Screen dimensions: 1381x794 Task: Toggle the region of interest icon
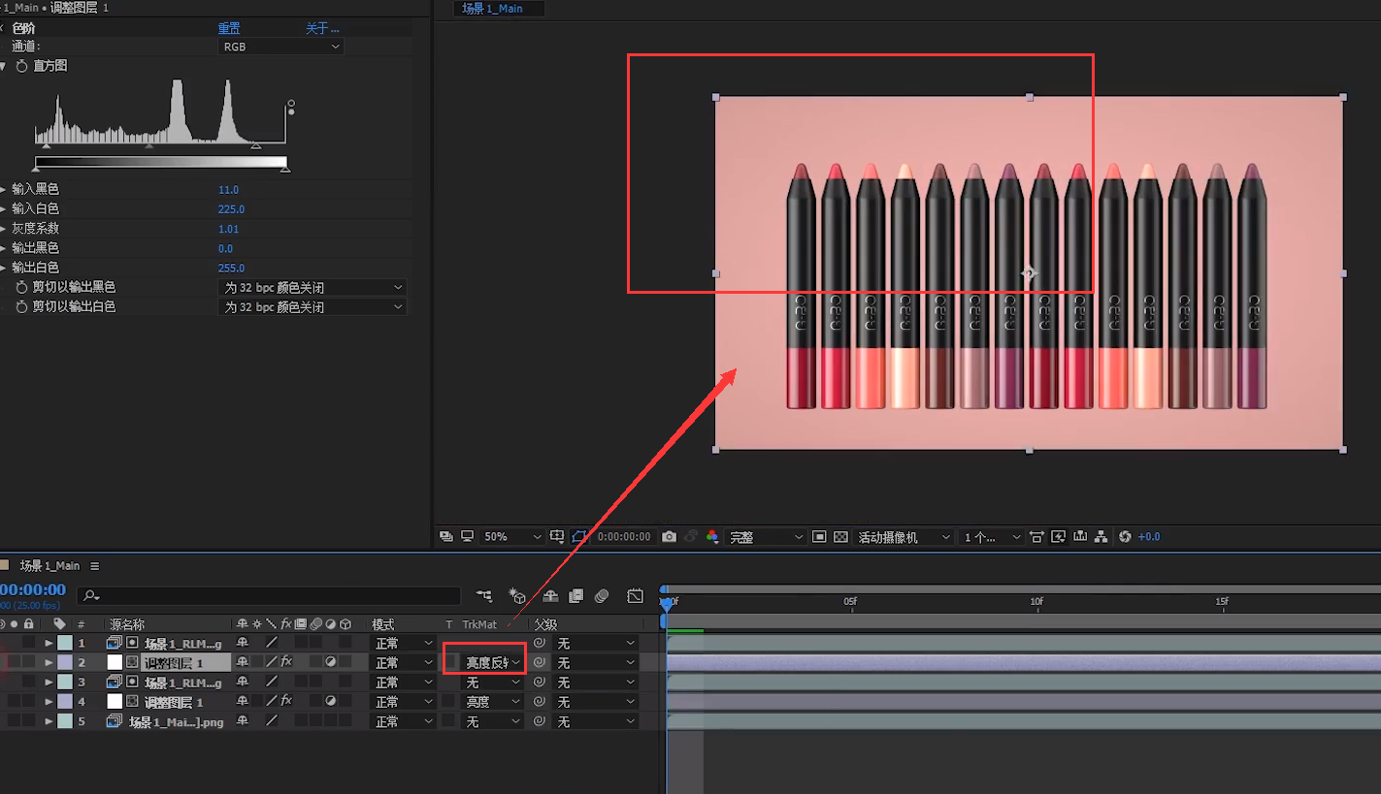point(579,536)
